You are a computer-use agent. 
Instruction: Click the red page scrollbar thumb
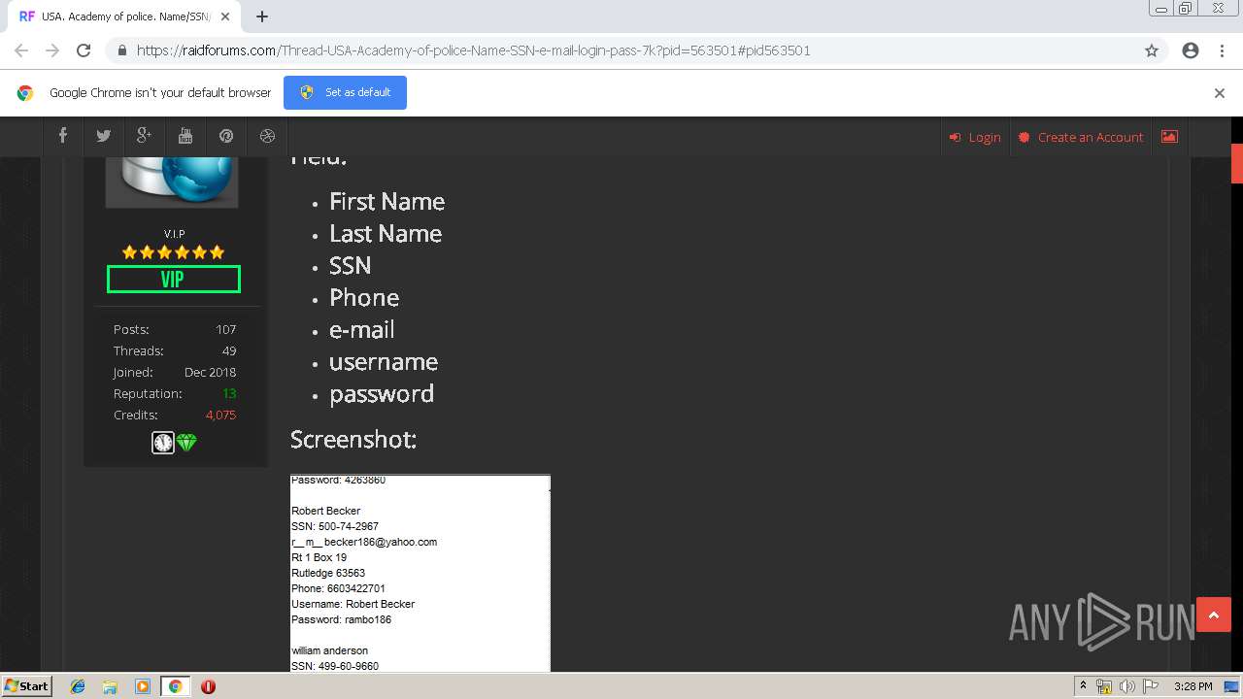tap(1236, 163)
